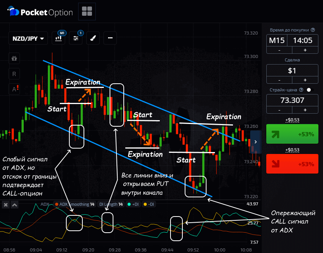Screen dimensions: 323x253
Task: Click the gift bonus icon
Action: [x=14, y=59]
